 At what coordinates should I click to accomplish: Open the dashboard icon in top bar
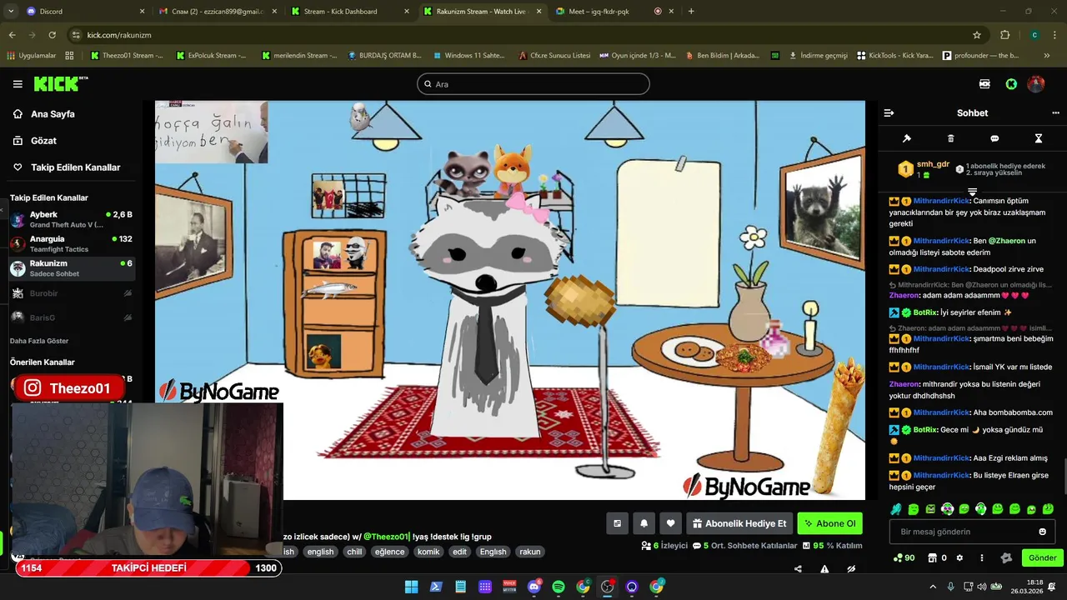984,84
